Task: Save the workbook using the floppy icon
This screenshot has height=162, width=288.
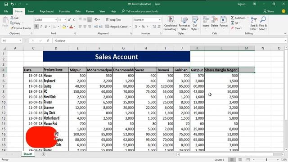Action: point(6,4)
